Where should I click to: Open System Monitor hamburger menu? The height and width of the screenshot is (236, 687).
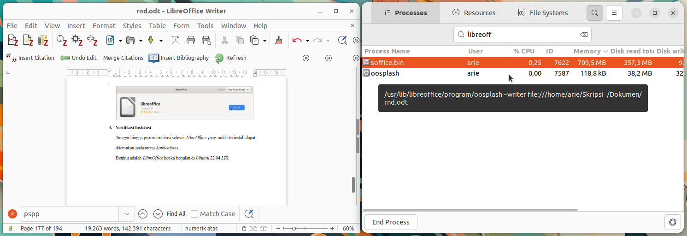[x=614, y=13]
